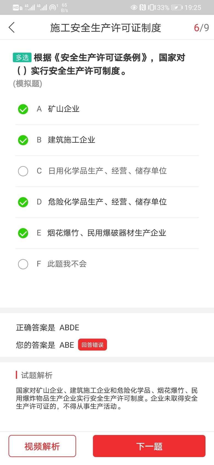214x465 pixels.
Task: Uncheck option B 建筑施工企业
Action: pyautogui.click(x=23, y=140)
